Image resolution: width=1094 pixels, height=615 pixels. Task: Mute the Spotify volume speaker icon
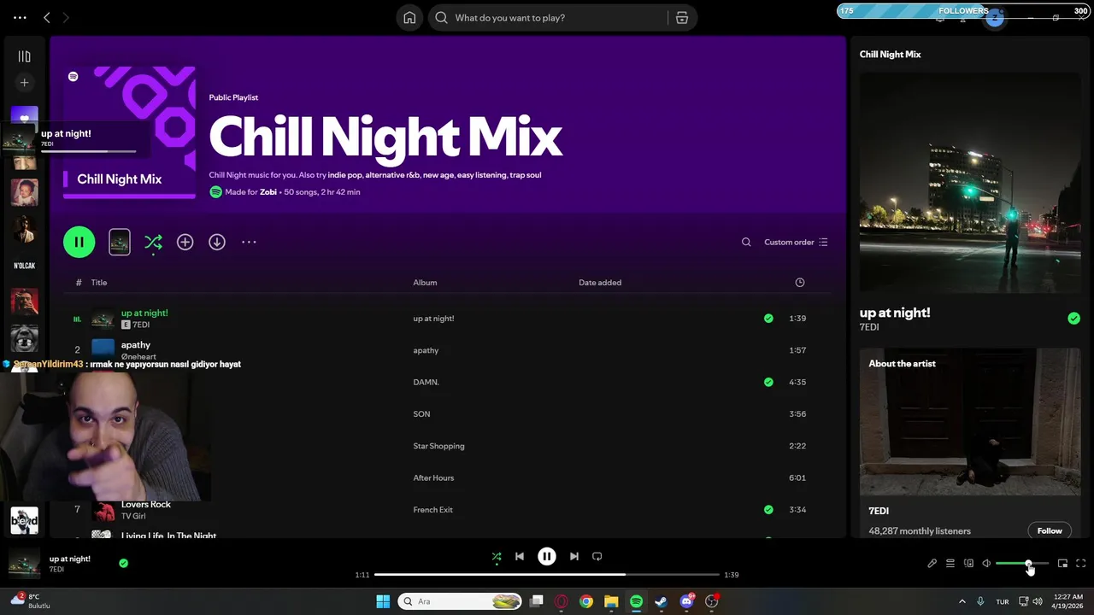986,564
